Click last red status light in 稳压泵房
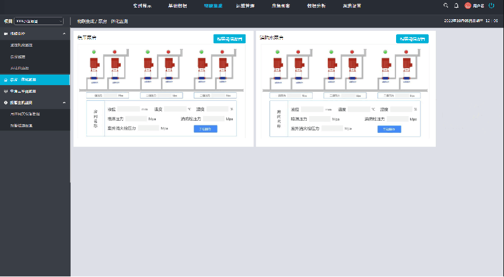 coord(222,52)
